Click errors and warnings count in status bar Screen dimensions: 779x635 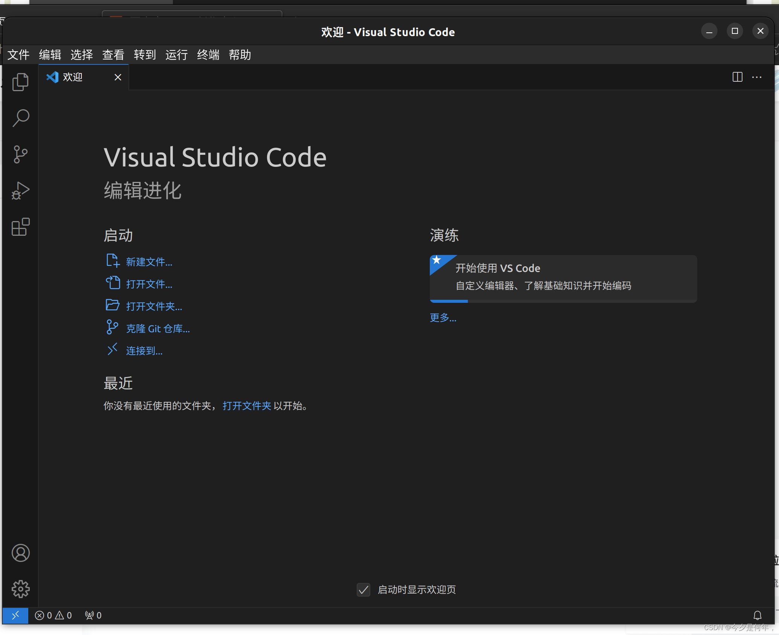coord(53,615)
